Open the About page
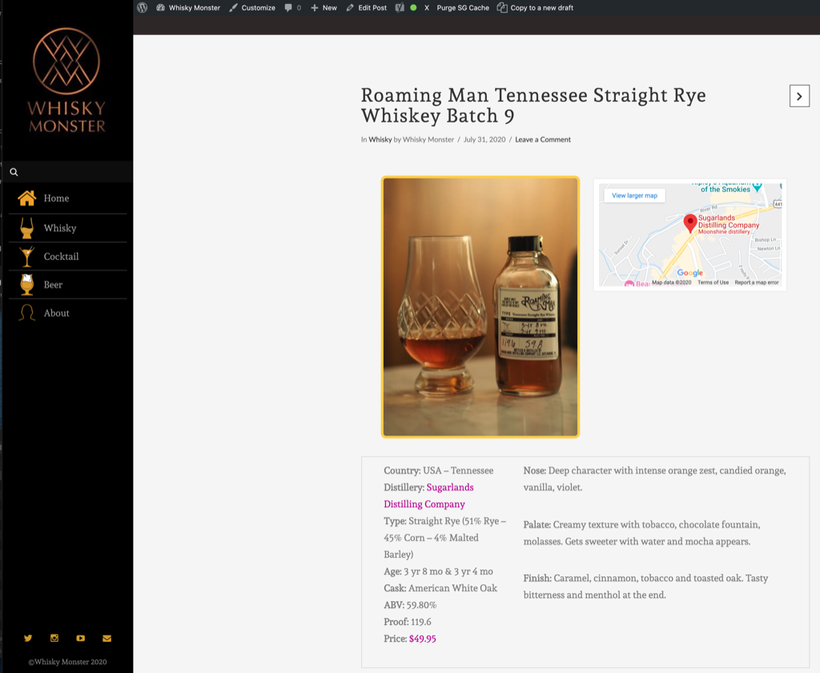Image resolution: width=820 pixels, height=673 pixels. [x=57, y=313]
